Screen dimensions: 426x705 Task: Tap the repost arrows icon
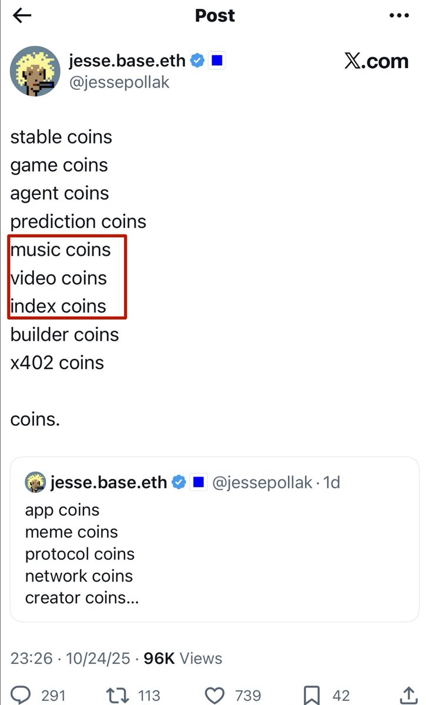(x=119, y=696)
